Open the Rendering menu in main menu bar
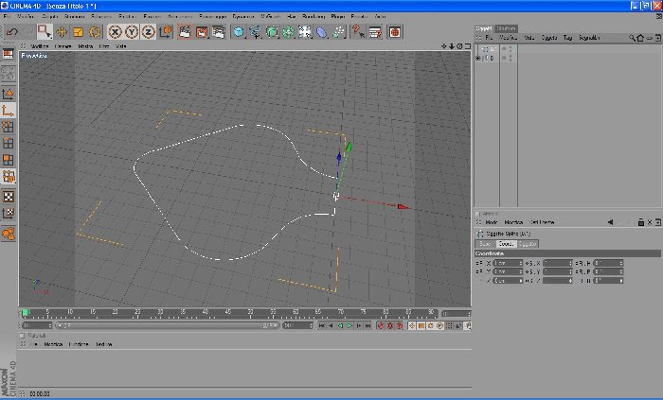 point(314,16)
